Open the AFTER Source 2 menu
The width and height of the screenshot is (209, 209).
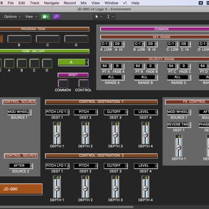pyautogui.click(x=21, y=166)
